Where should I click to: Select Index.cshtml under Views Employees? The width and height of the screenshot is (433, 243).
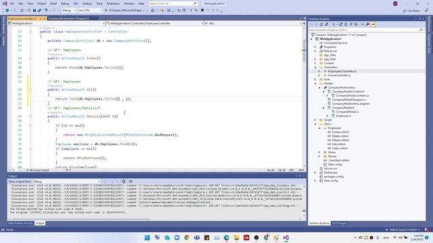[x=340, y=148]
